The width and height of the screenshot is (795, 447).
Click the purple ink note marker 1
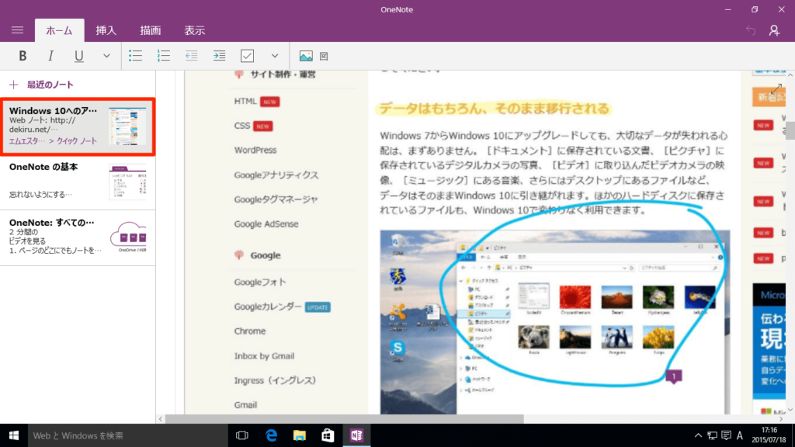(x=674, y=376)
